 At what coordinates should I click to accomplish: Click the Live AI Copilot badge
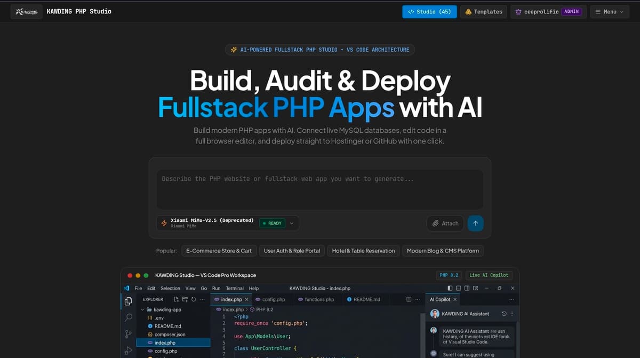click(x=489, y=275)
